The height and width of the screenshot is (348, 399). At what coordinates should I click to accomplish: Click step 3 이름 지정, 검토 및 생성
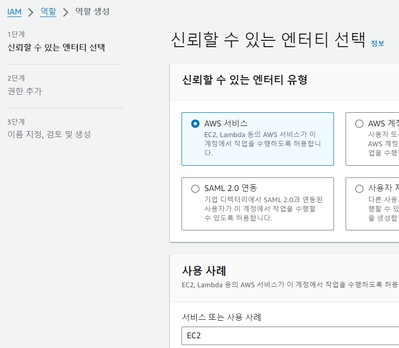pyautogui.click(x=49, y=134)
